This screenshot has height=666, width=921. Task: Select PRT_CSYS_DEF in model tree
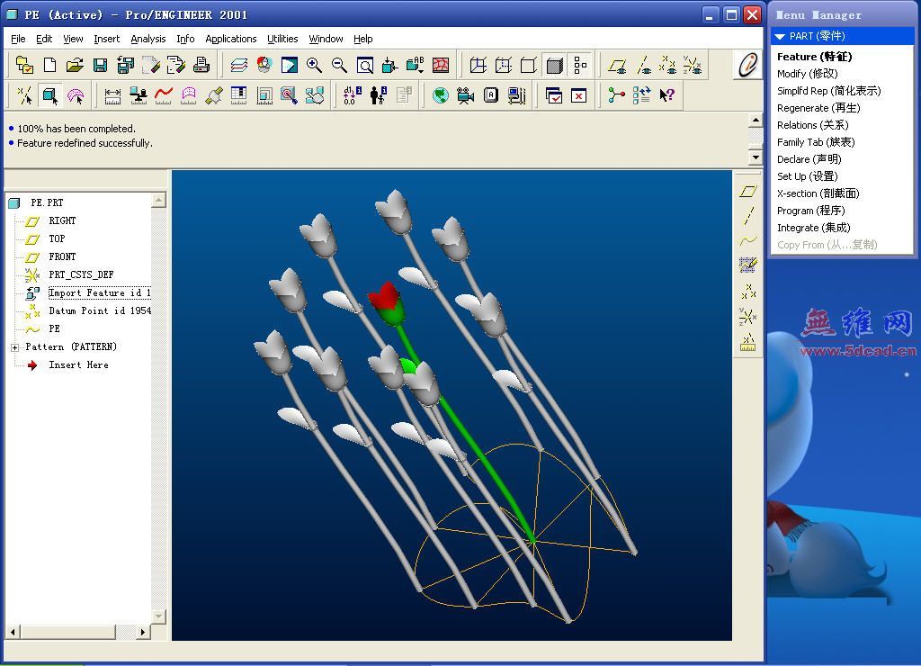pyautogui.click(x=81, y=274)
